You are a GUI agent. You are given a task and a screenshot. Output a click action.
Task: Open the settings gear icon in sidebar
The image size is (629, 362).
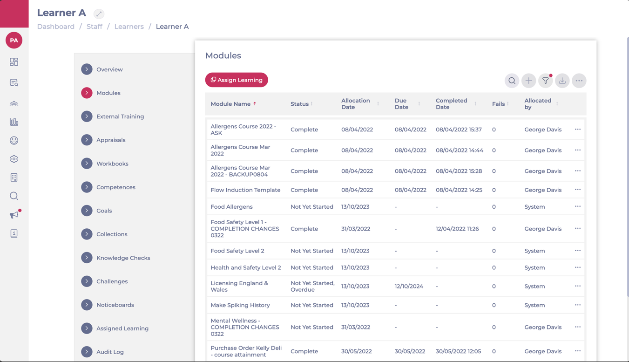[14, 159]
